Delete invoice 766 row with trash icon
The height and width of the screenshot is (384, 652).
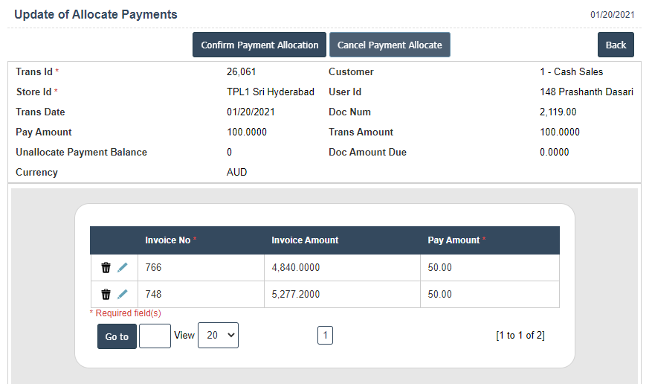[x=106, y=268]
